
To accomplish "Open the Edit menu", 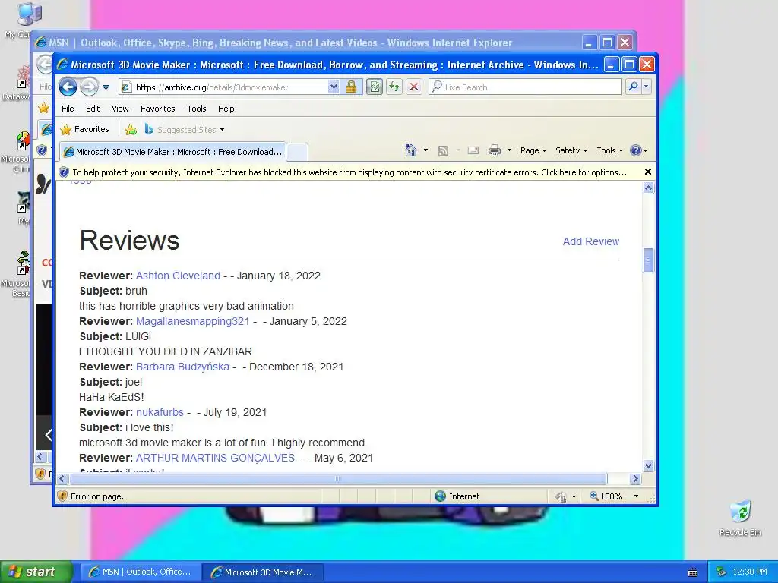I will 92,109.
